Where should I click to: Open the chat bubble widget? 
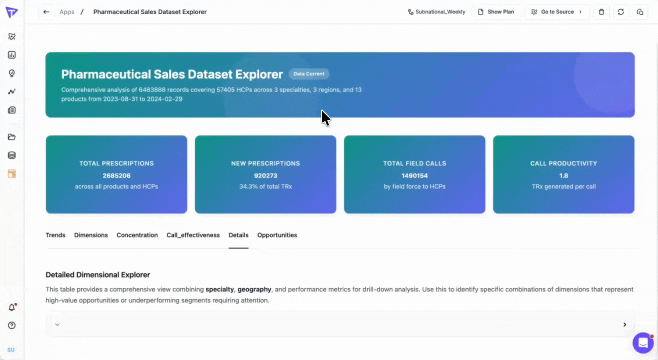[643, 343]
